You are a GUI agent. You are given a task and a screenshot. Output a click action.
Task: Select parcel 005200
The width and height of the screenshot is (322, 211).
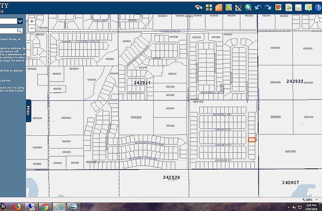[136, 117]
